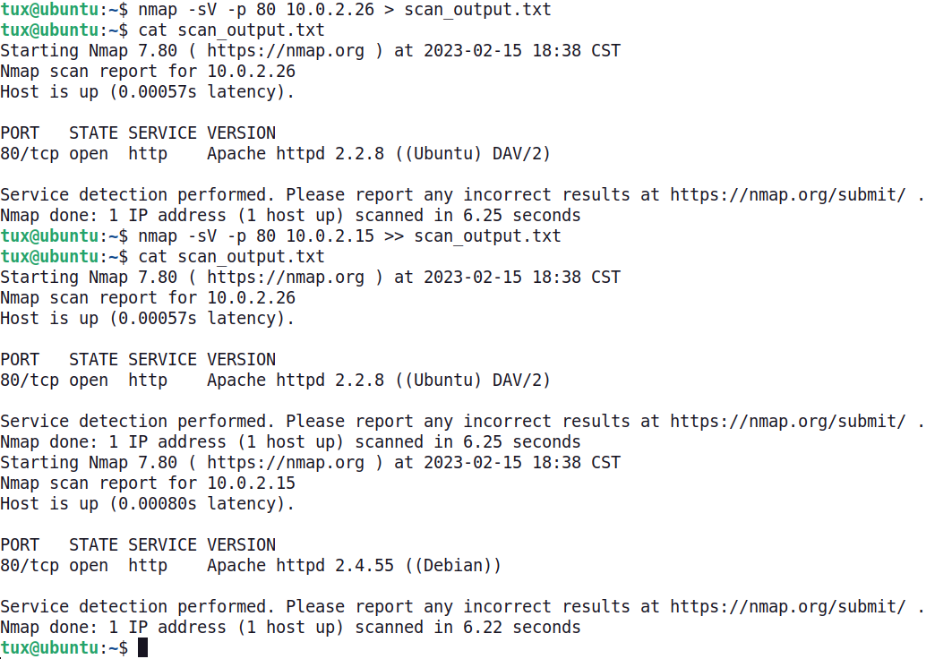The image size is (935, 659).
Task: Open the nmap.org link in the first banner
Action: [286, 51]
